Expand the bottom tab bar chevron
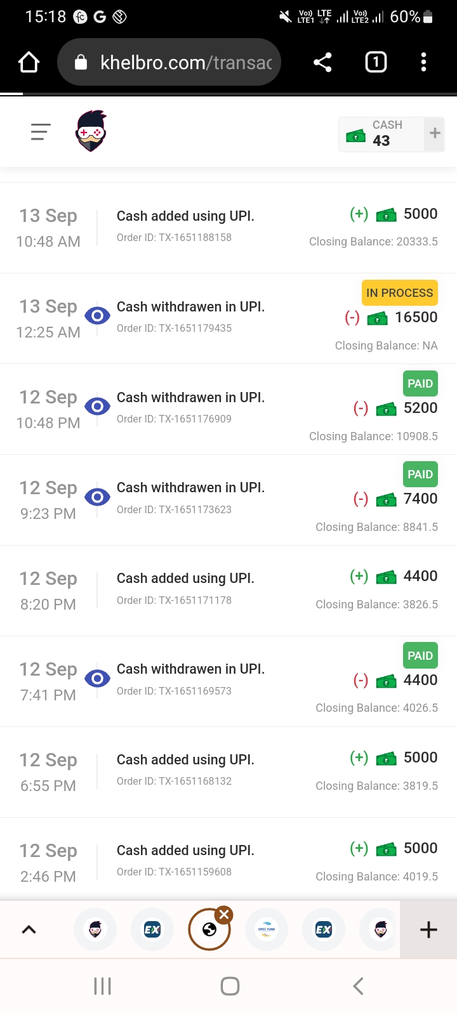The width and height of the screenshot is (457, 1015). pyautogui.click(x=29, y=929)
